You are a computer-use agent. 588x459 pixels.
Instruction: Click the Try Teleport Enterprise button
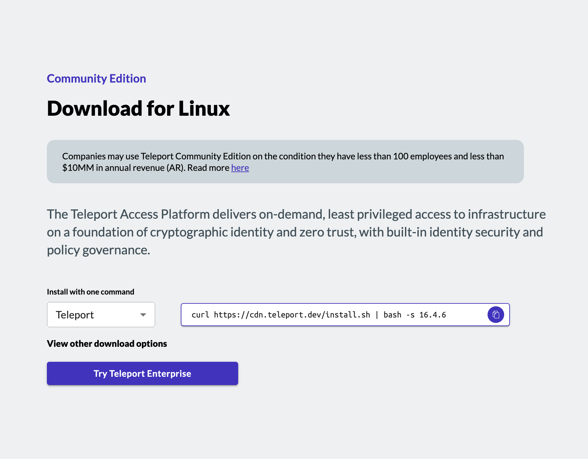point(143,373)
